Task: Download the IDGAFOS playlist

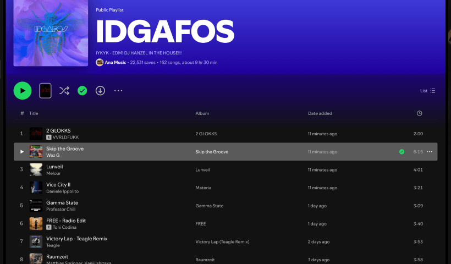Action: pos(100,91)
